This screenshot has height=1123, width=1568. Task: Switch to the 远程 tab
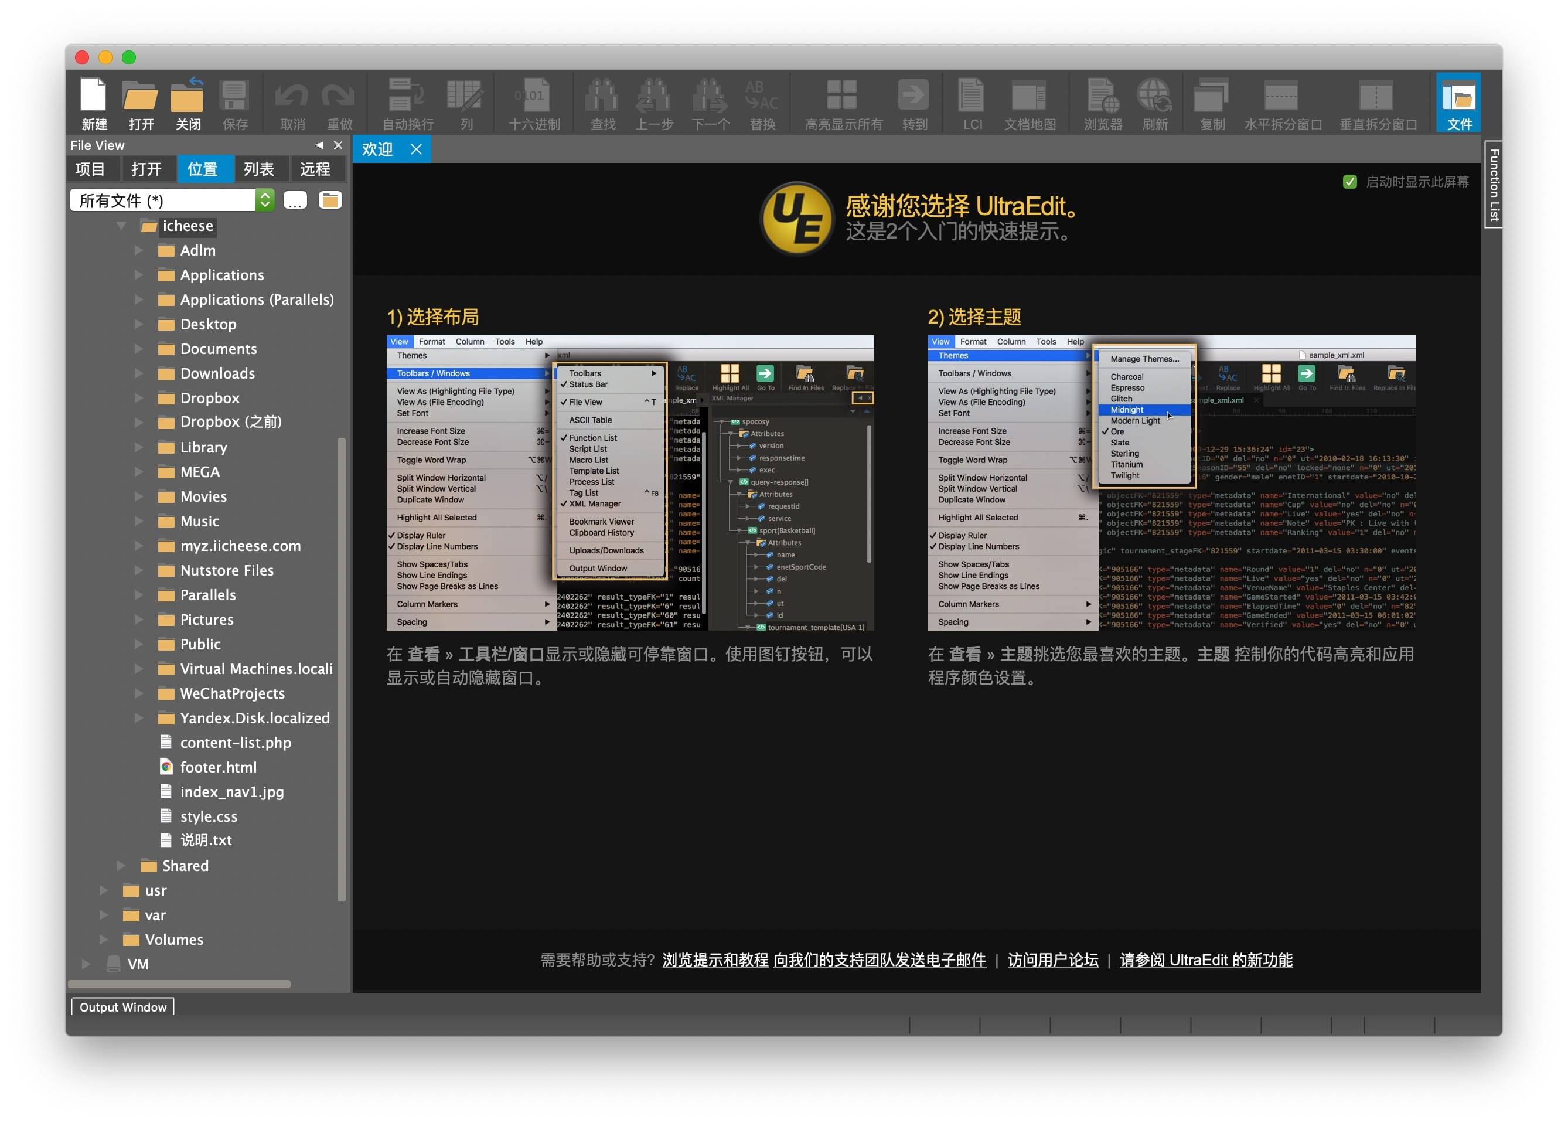coord(315,169)
